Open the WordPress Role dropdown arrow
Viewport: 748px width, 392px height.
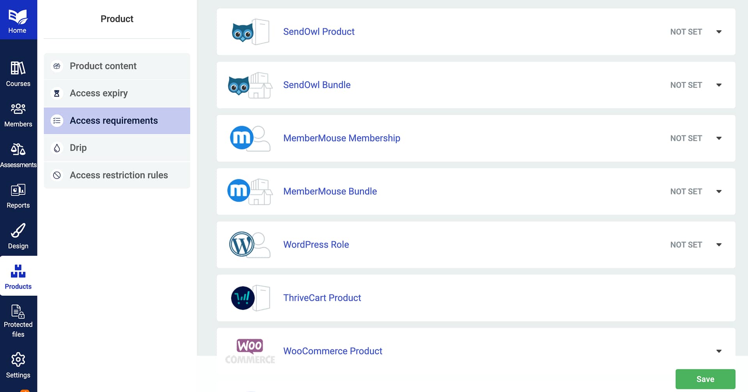719,245
